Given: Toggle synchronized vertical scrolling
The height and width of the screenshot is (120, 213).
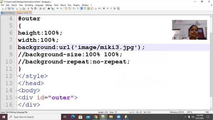Looking at the screenshot, I should (x=66, y=8).
